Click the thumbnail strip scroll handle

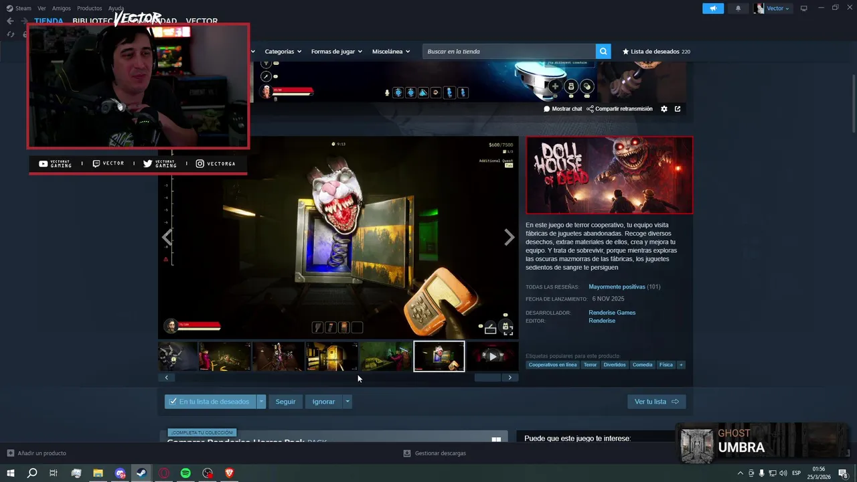tap(487, 378)
